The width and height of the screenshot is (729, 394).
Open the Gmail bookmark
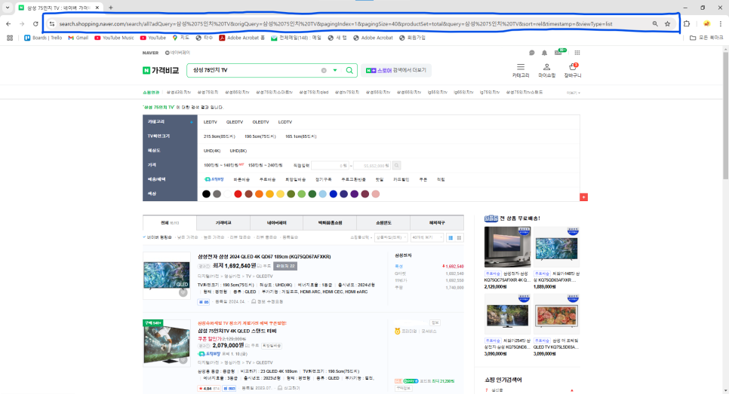[78, 38]
